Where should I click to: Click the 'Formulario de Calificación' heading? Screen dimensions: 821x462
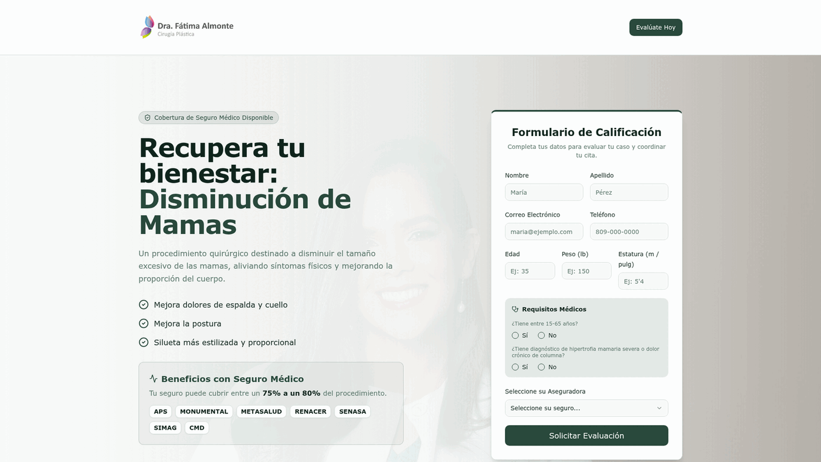pos(586,133)
